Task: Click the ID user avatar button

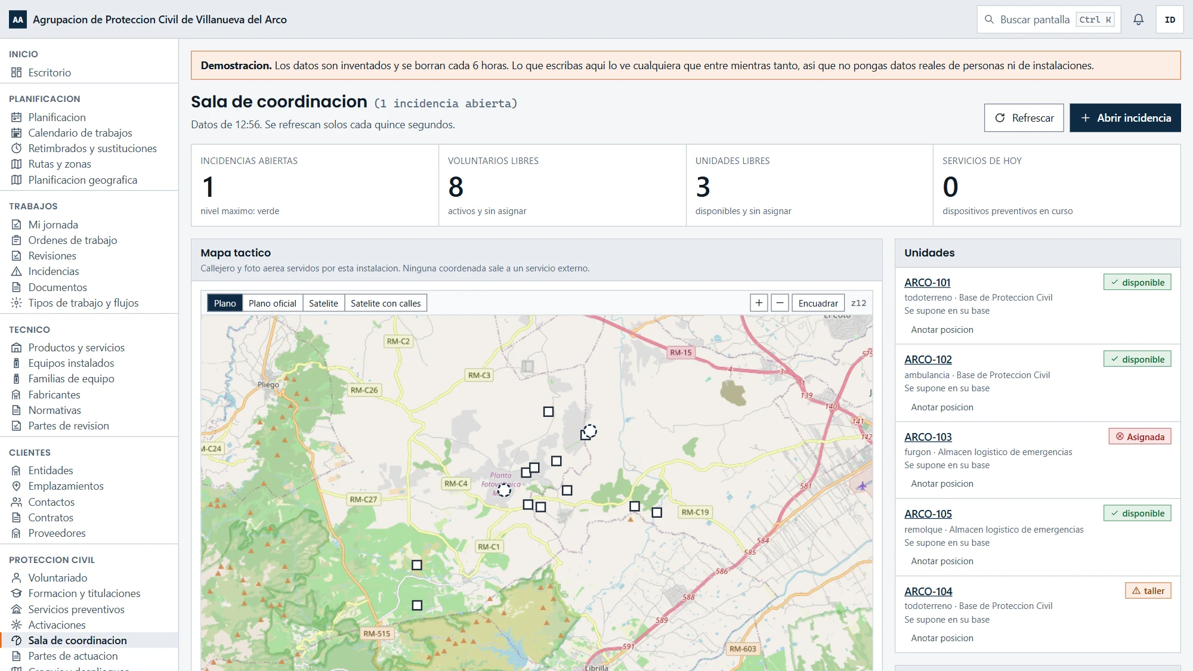Action: click(1170, 20)
